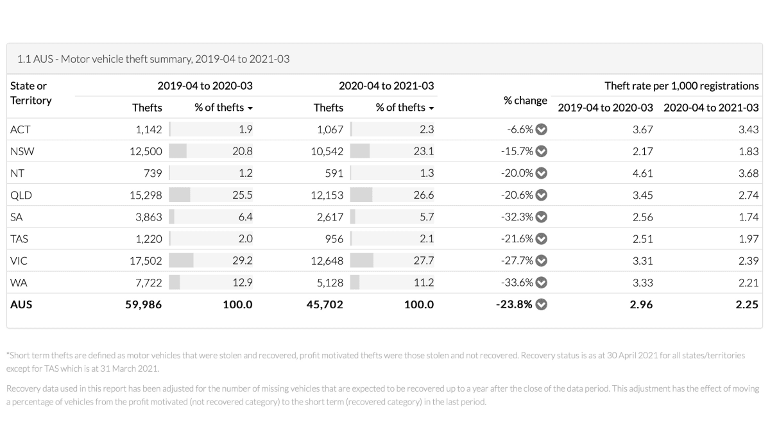770x432 pixels.
Task: Select the QLD 26.6 percent bar
Action: [x=361, y=195]
